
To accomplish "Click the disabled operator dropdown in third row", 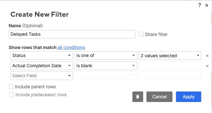I will [106, 76].
